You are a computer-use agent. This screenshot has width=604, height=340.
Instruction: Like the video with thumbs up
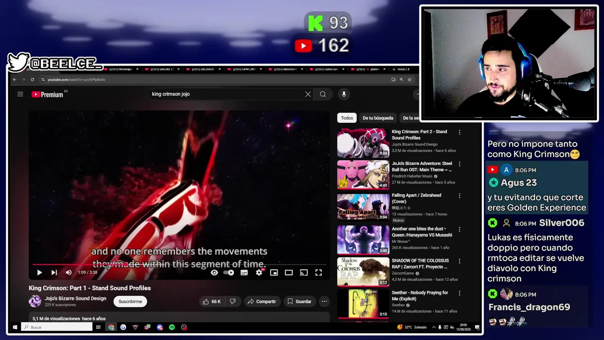[x=212, y=301]
